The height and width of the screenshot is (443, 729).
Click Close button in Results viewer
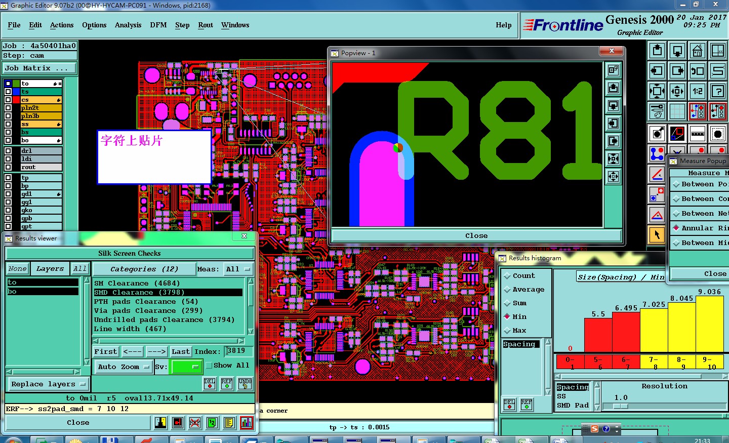coord(78,423)
